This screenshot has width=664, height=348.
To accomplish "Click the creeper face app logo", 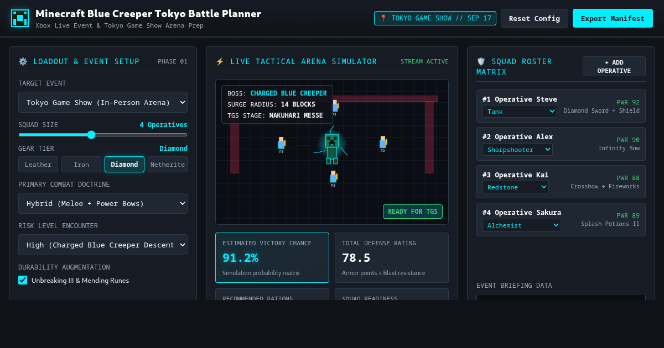I will (20, 18).
